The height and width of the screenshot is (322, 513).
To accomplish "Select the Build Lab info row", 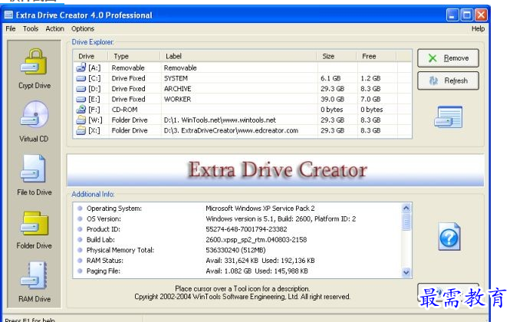I will 238,240.
